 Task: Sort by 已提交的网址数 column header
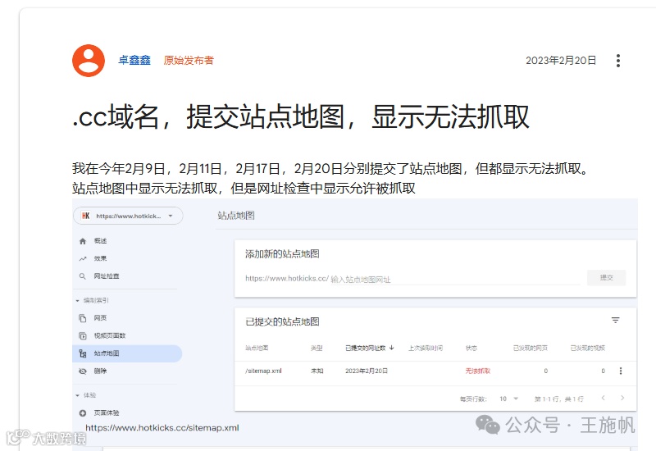[365, 348]
